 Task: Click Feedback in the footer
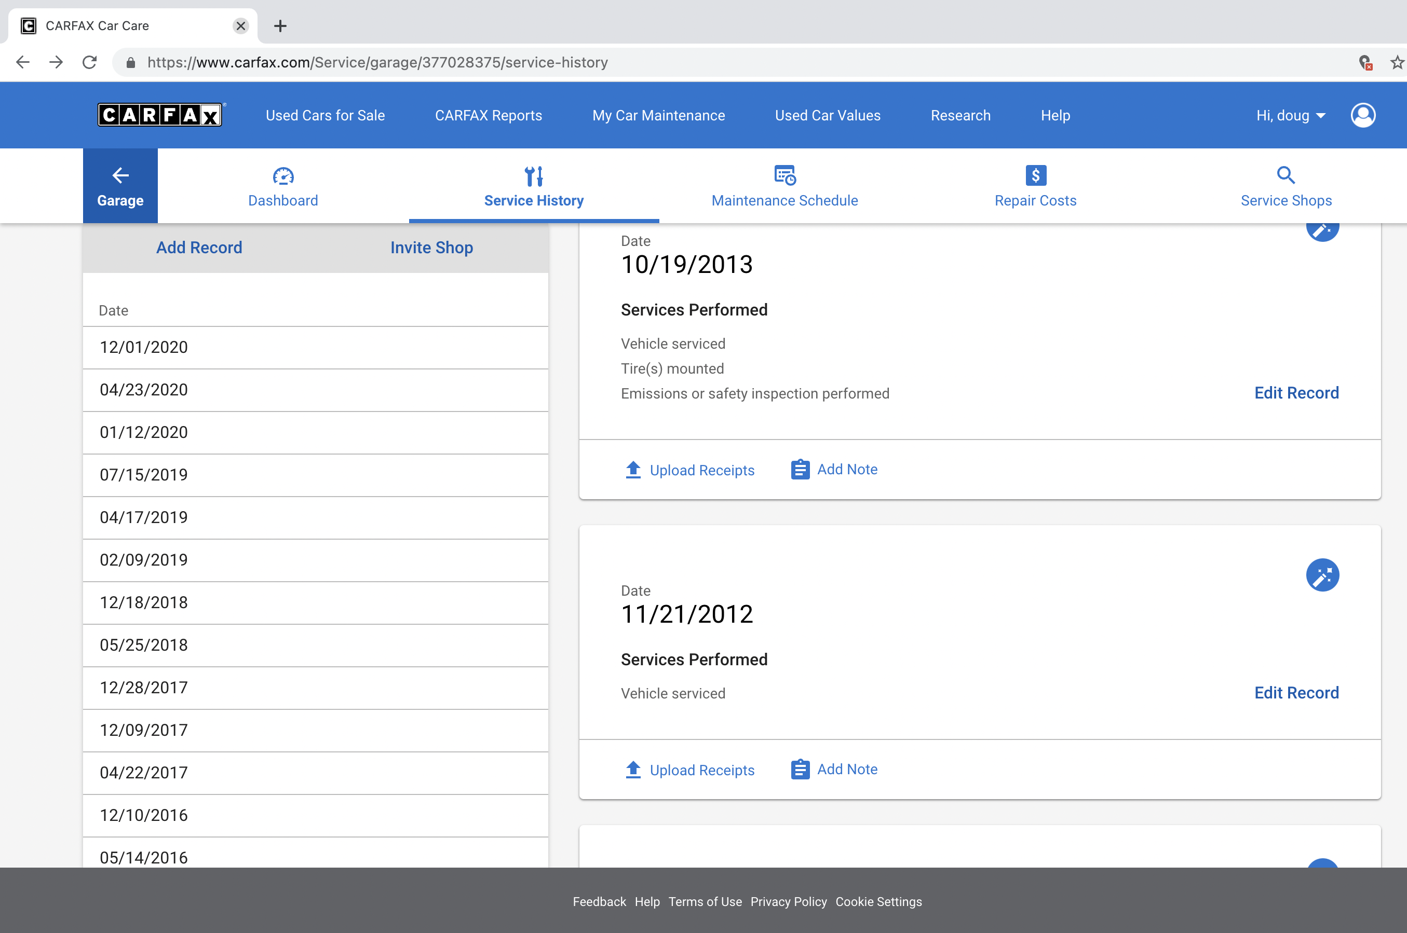[x=599, y=901]
